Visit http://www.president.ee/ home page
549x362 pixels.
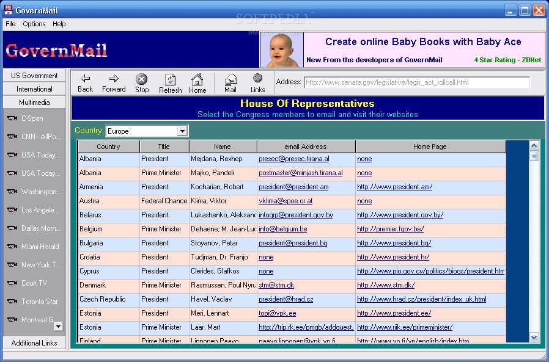[x=394, y=313]
